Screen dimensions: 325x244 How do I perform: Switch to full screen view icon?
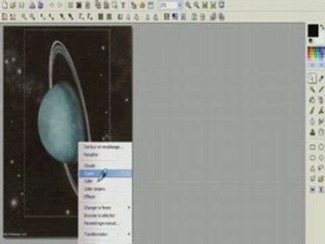point(222,5)
